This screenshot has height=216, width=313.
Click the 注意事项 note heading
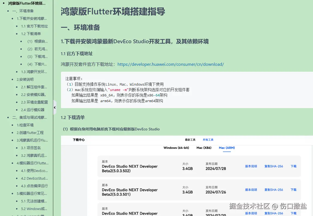pyautogui.click(x=74, y=79)
